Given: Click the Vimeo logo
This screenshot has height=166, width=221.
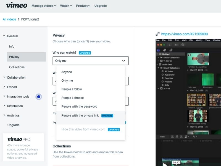Looking at the screenshot, I should coord(17,5).
